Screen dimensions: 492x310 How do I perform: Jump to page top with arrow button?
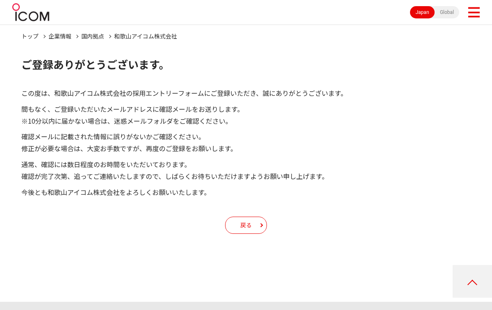tap(472, 281)
